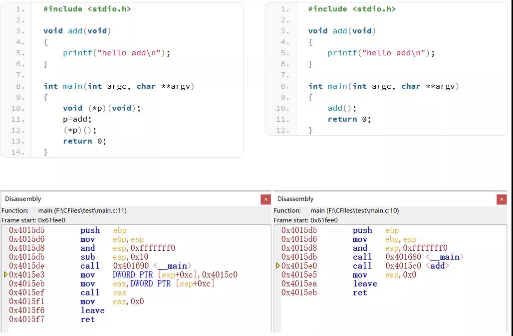Viewport: 513px width, 336px height.
Task: Click yellow current-instruction arrow at 0x4015e0
Action: point(278,266)
